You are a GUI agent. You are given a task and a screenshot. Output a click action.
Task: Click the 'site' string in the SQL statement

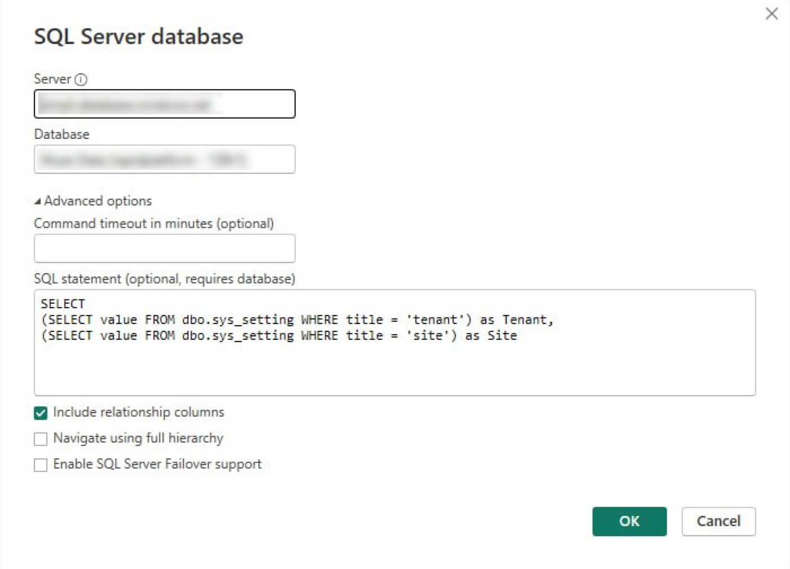(x=428, y=335)
